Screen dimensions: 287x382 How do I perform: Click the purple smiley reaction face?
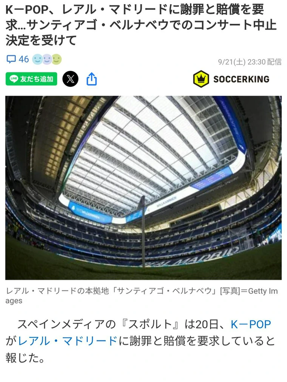[x=47, y=59]
